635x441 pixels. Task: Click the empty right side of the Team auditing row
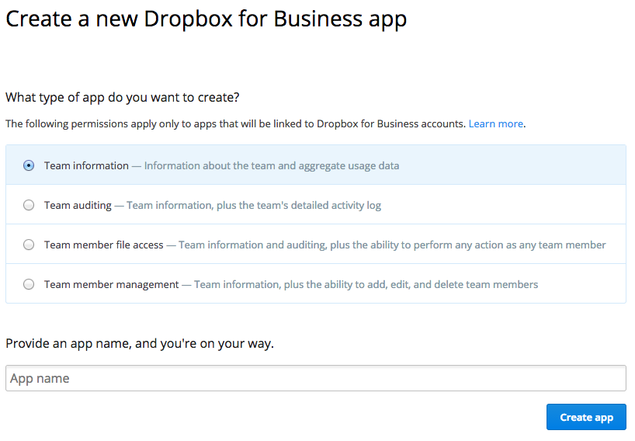click(x=528, y=205)
